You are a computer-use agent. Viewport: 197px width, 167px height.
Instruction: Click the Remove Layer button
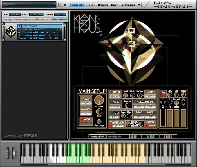point(23,19)
